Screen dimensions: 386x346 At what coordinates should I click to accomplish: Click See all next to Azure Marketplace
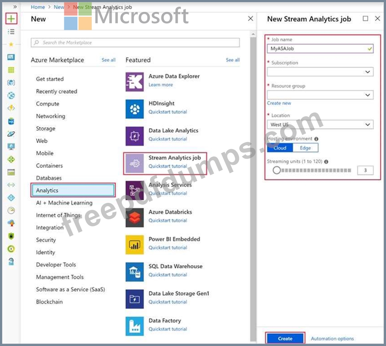click(109, 60)
